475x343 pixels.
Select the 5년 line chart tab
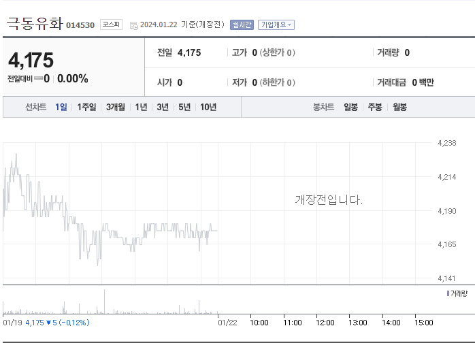[x=184, y=107]
